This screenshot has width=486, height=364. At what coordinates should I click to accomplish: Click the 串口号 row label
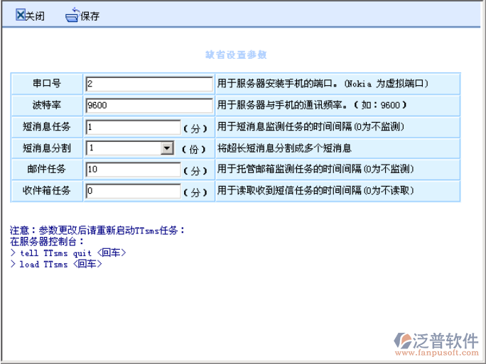click(x=47, y=84)
